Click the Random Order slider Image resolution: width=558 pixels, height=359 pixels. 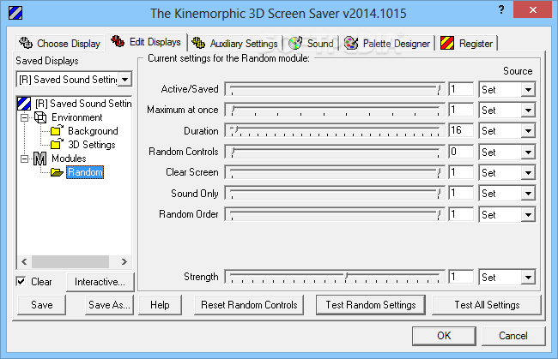pos(335,214)
